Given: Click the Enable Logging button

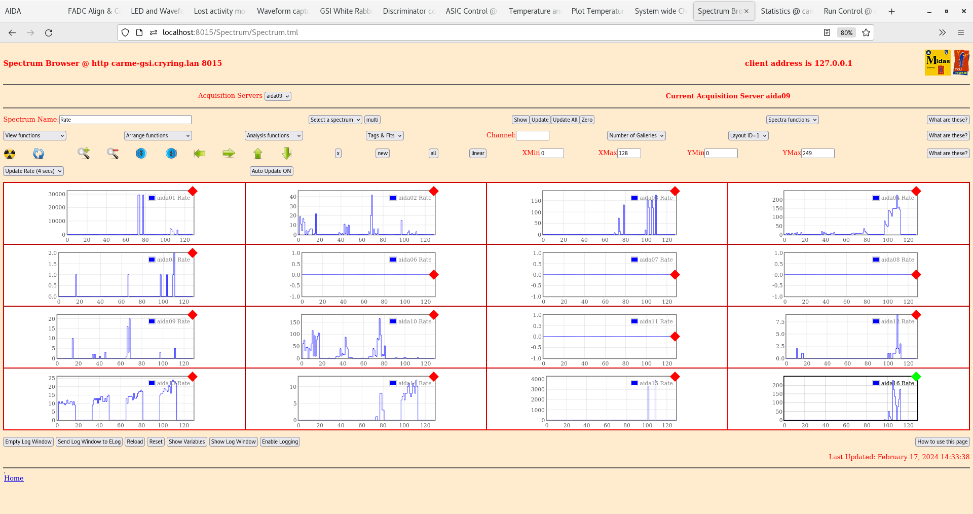Looking at the screenshot, I should (280, 442).
